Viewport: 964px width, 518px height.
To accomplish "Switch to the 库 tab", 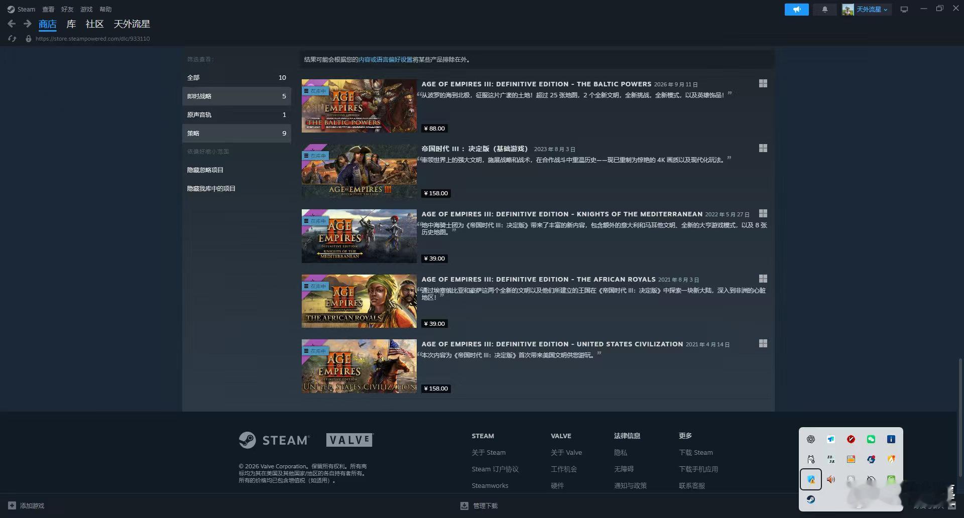I will click(x=71, y=24).
